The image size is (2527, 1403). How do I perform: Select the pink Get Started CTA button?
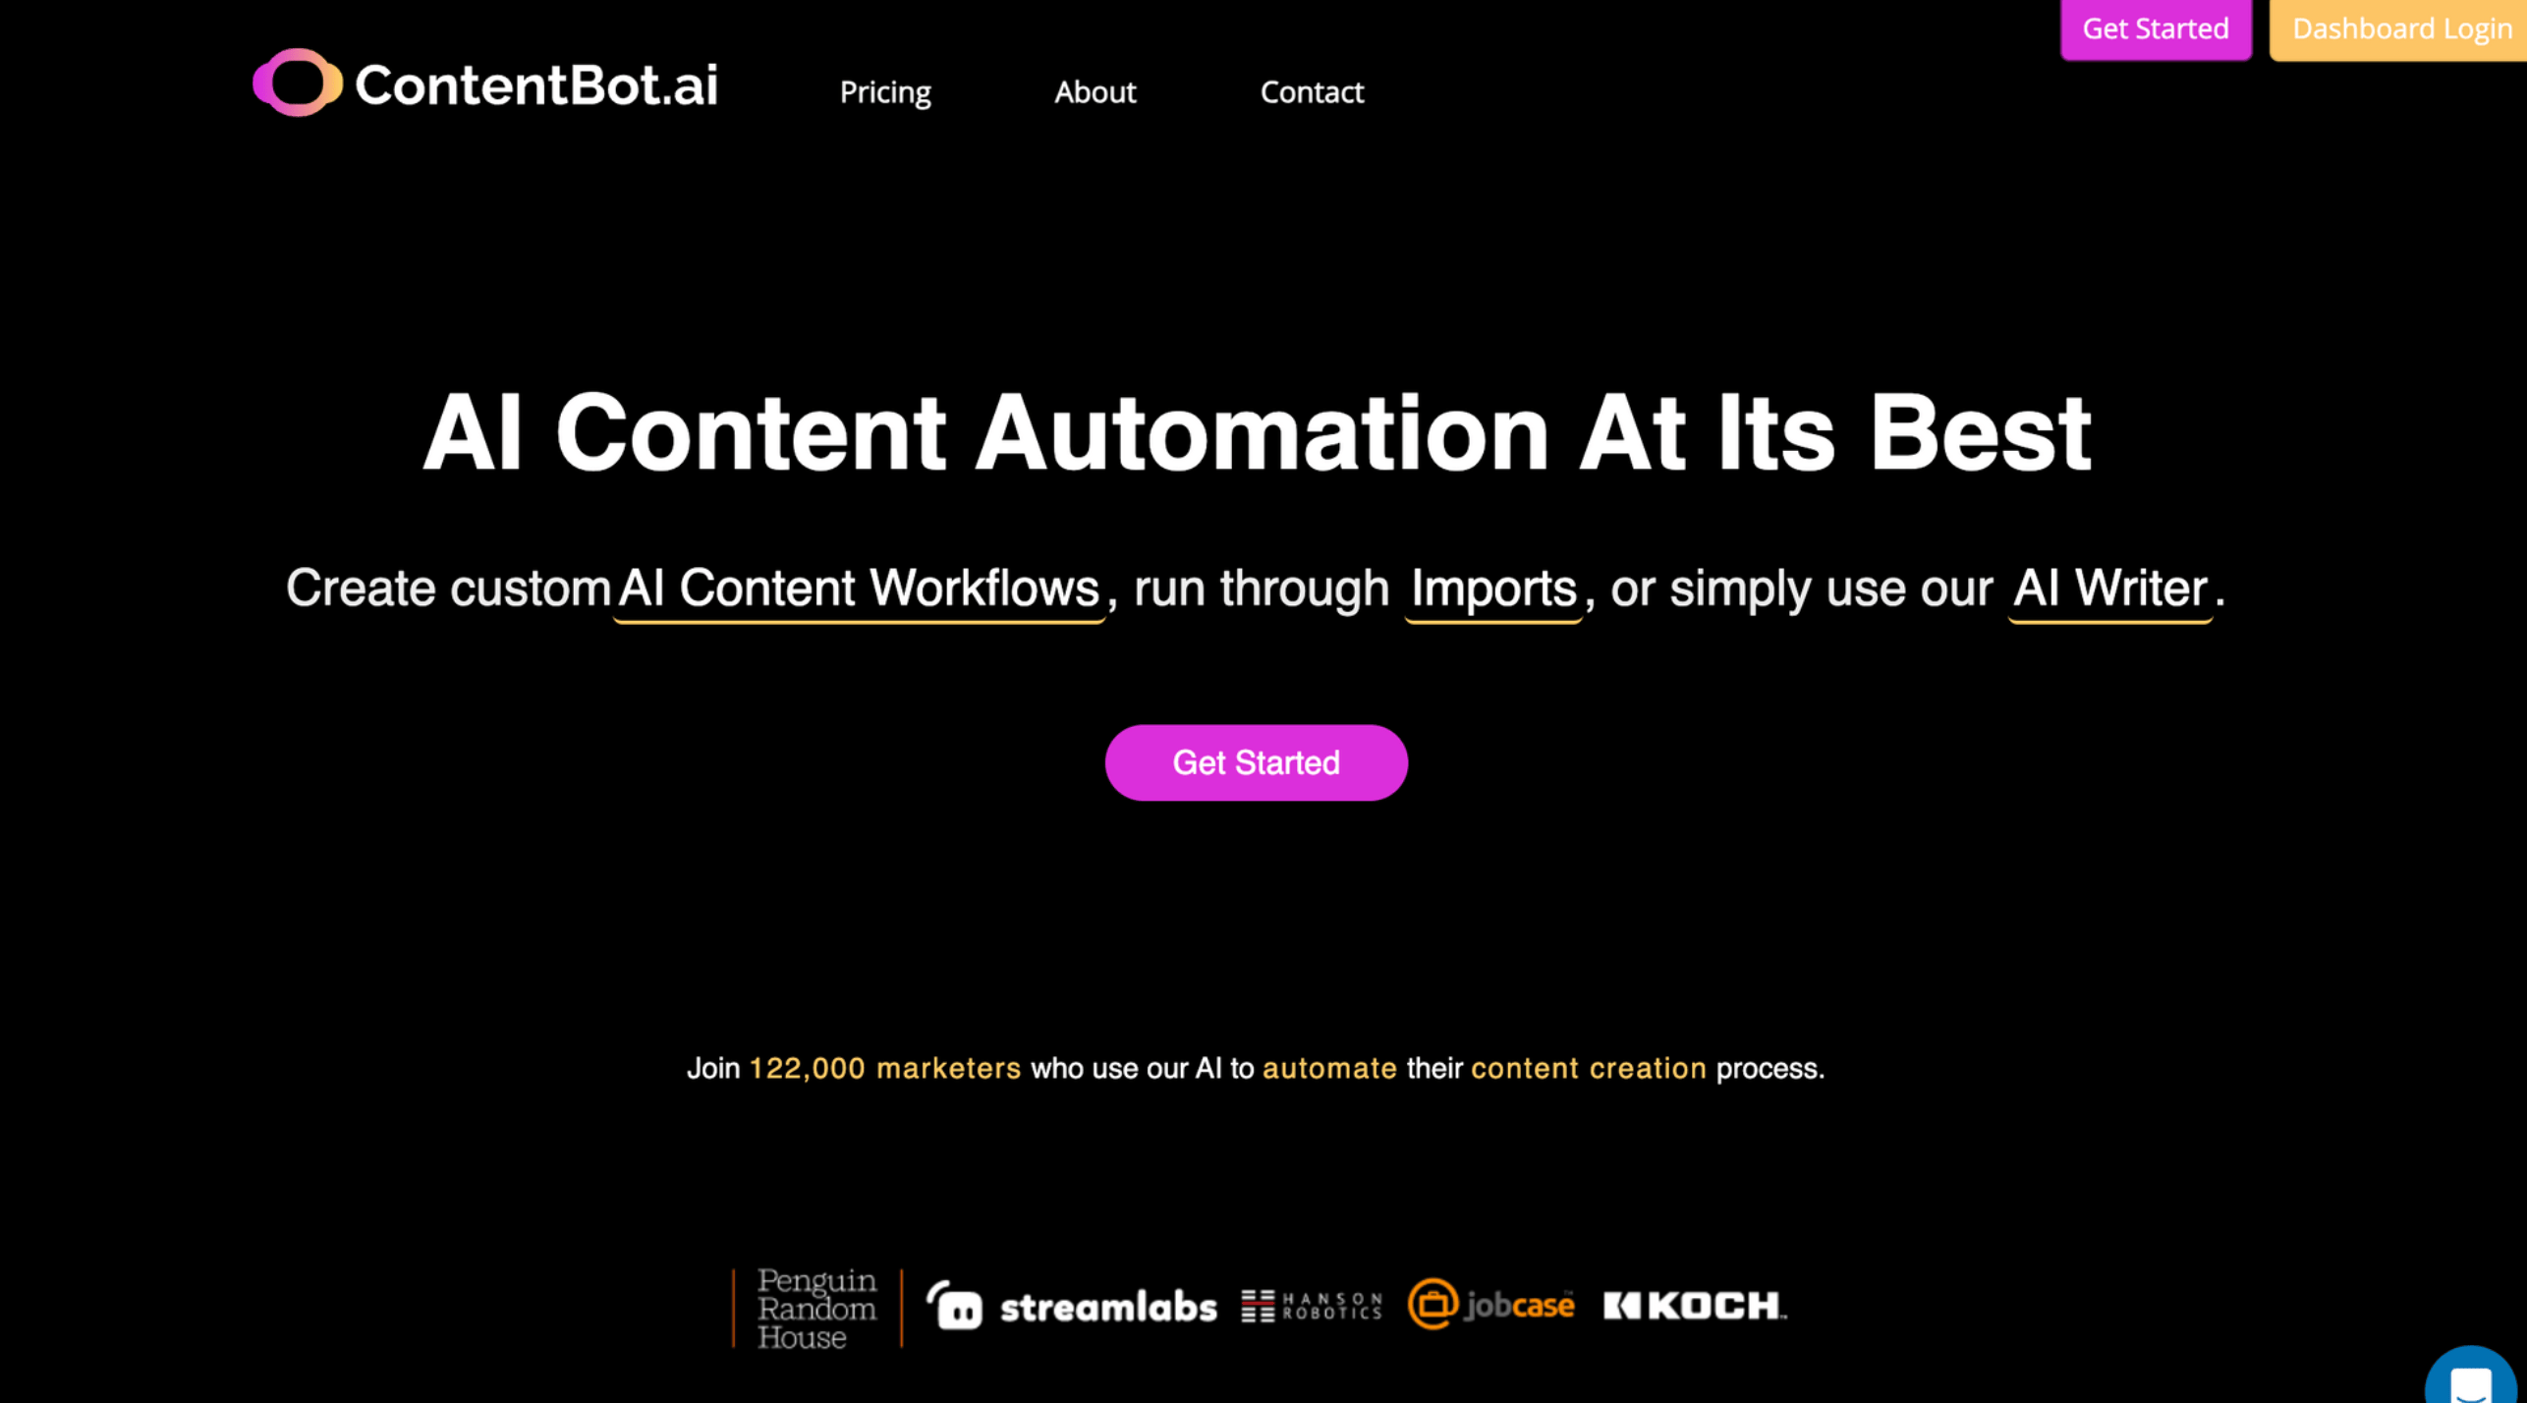(1256, 762)
